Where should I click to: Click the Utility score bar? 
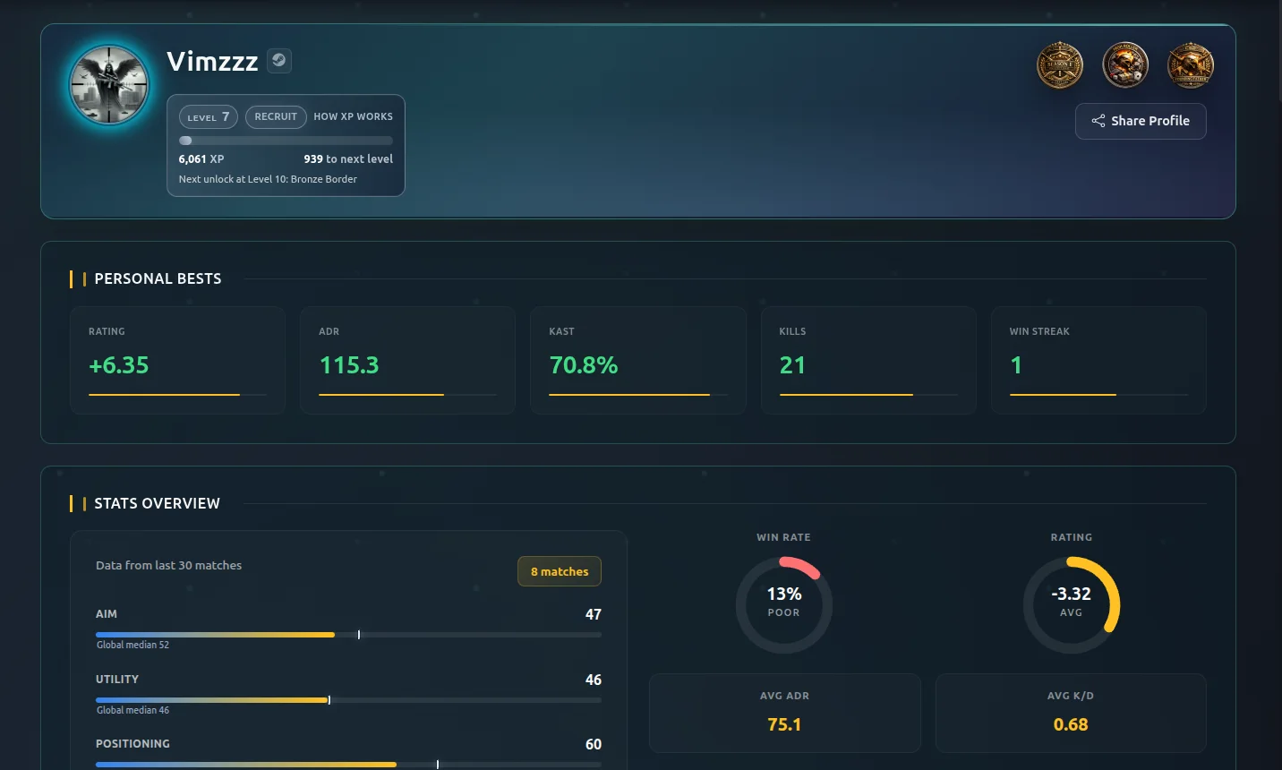(348, 700)
